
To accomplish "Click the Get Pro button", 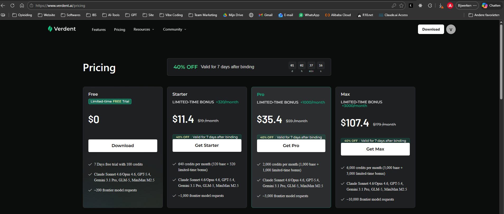I will click(x=291, y=146).
